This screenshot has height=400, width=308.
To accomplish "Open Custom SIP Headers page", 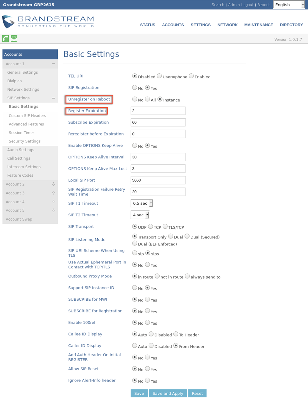I will pyautogui.click(x=27, y=116).
